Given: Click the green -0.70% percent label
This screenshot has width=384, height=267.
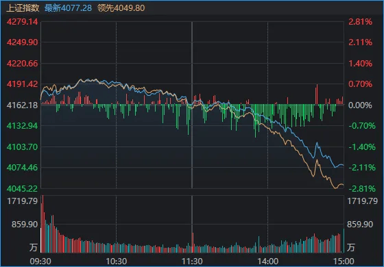Looking at the screenshot, I should (x=362, y=126).
